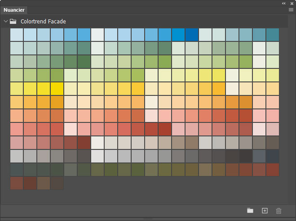Viewport: 296px width, 221px height.
Task: Delete swatch using the trash icon
Action: point(278,211)
